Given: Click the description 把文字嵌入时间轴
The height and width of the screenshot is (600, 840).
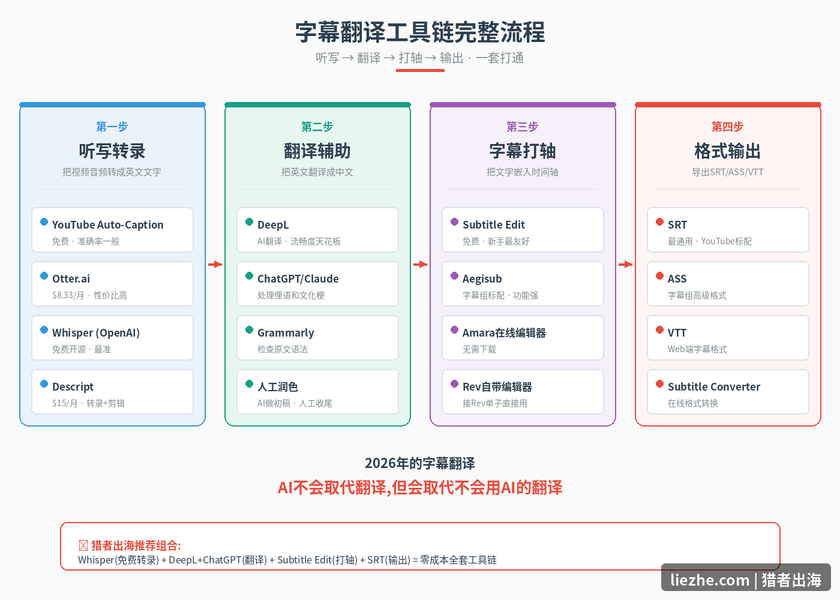Looking at the screenshot, I should 523,172.
